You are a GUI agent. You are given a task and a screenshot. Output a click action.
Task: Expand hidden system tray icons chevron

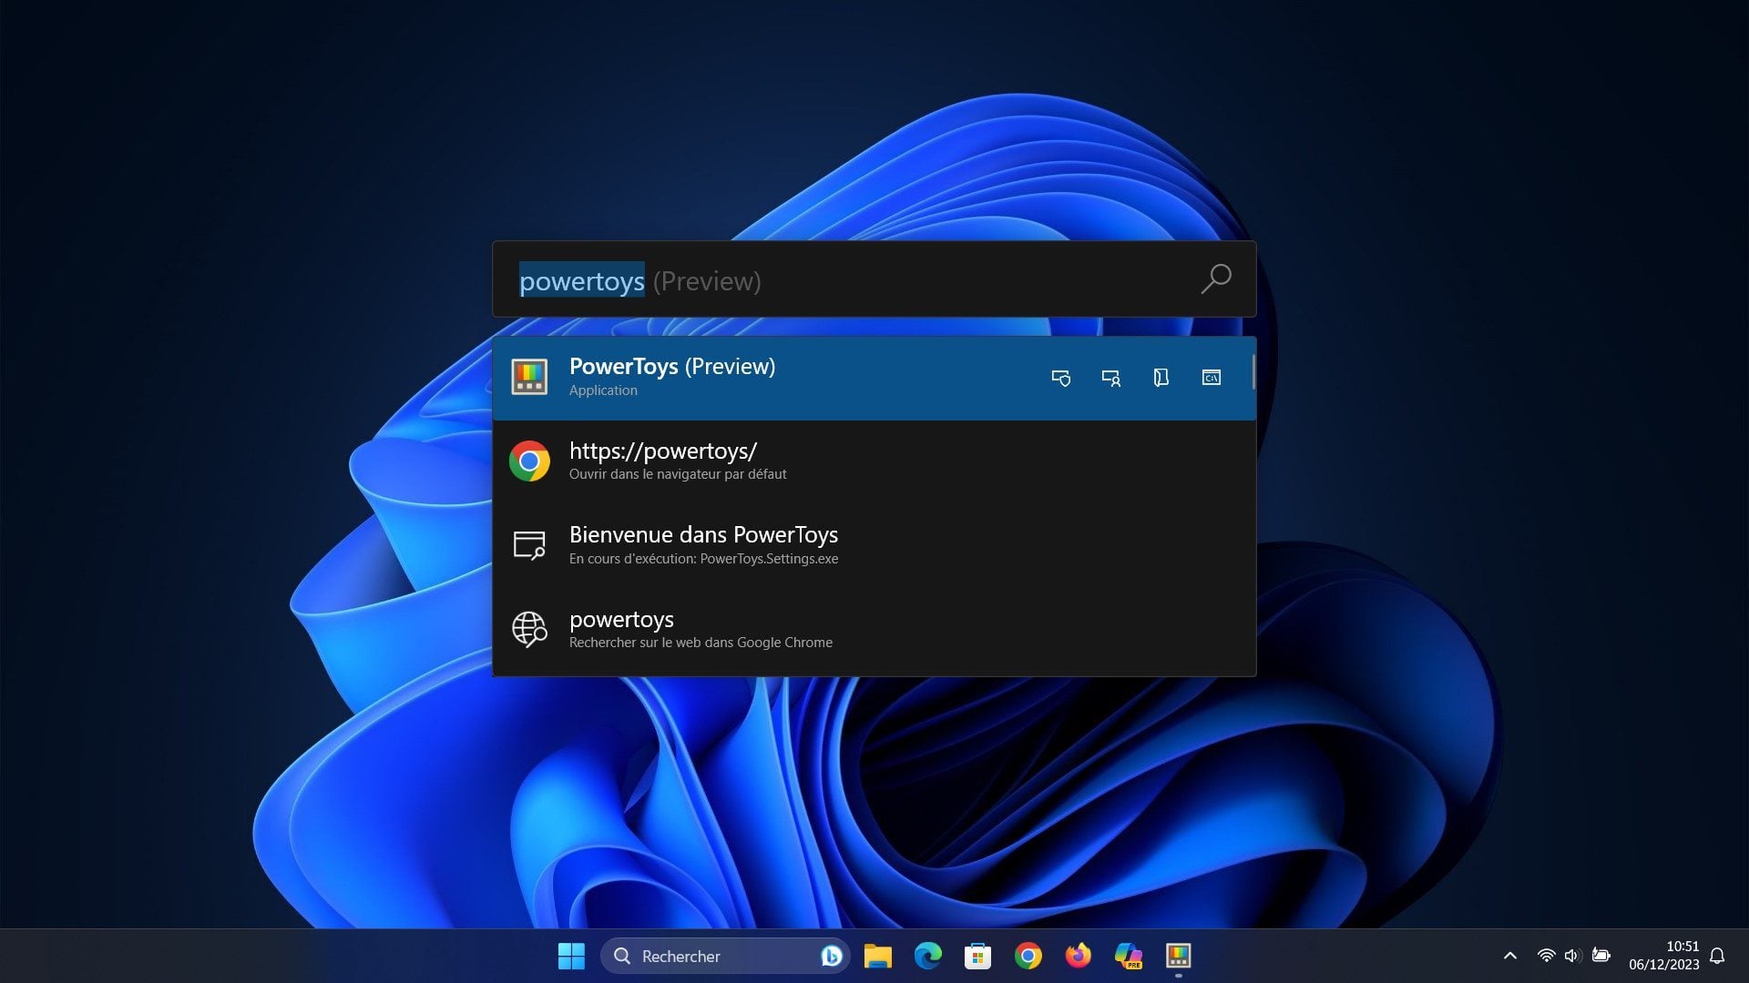pos(1509,956)
